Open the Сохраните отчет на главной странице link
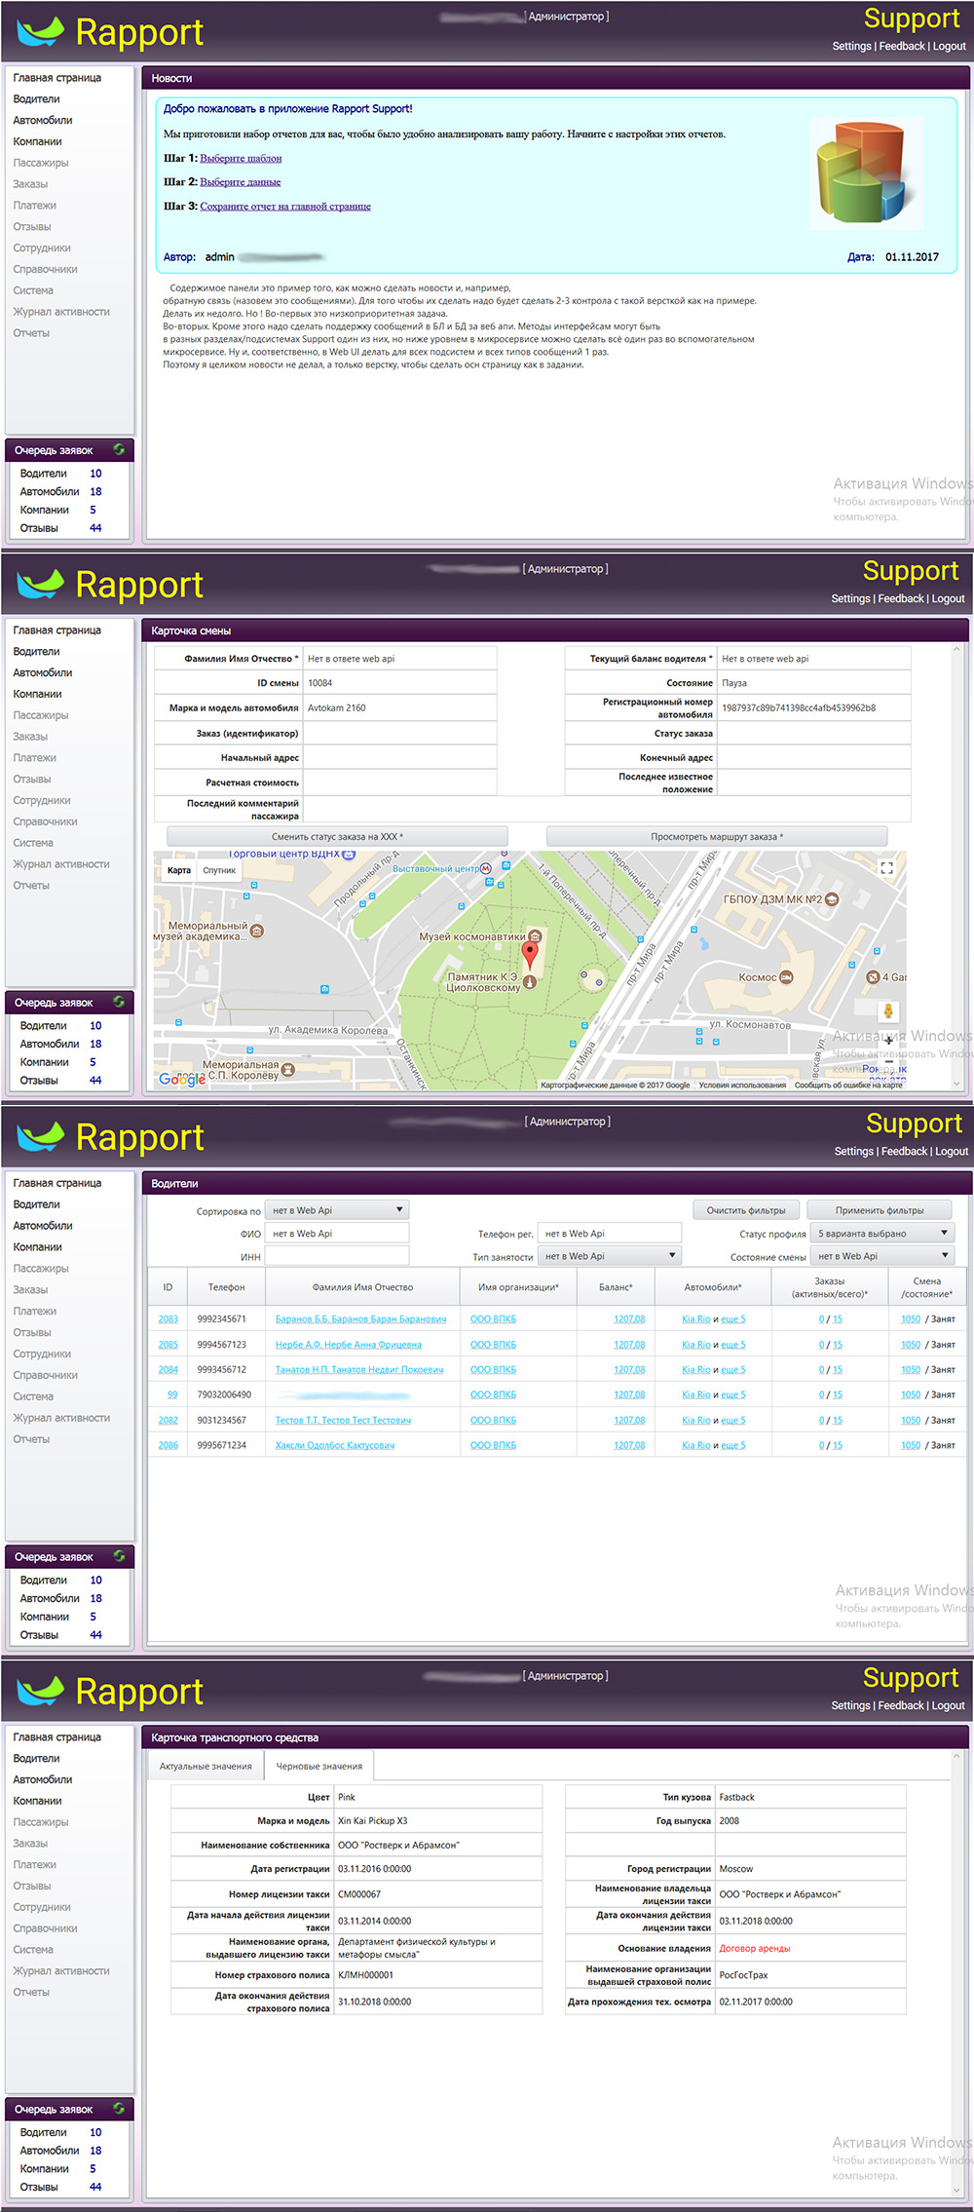974x2212 pixels. coord(285,207)
